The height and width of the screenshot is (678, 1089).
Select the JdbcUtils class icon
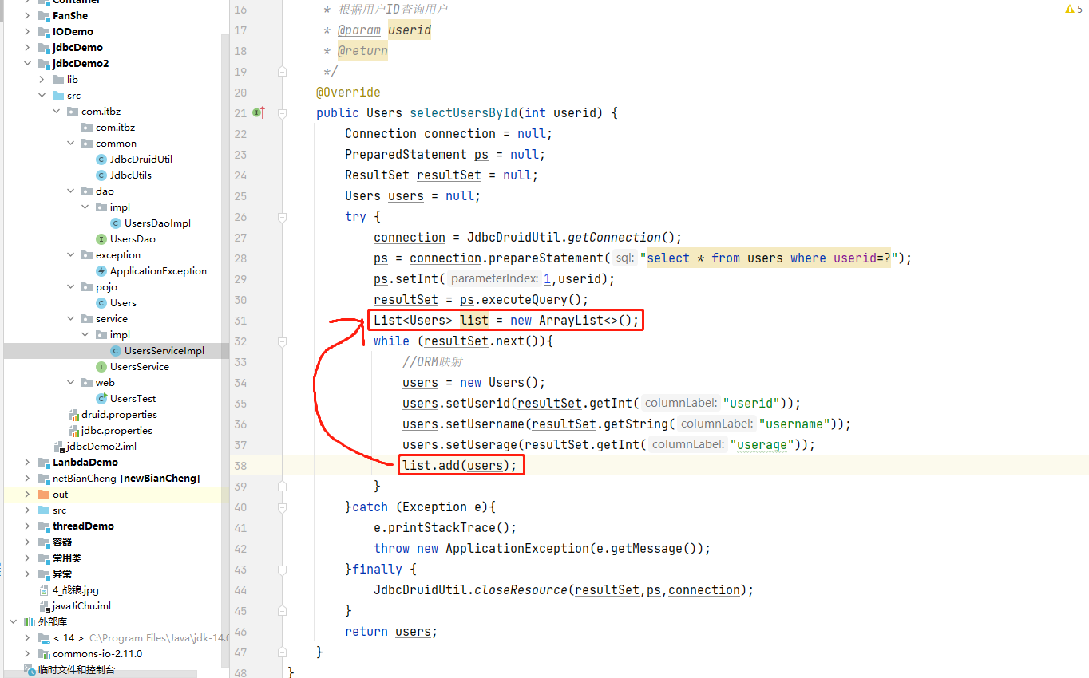point(101,175)
